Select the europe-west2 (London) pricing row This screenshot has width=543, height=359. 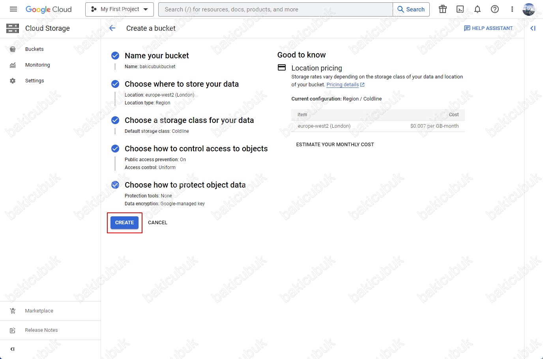(378, 126)
